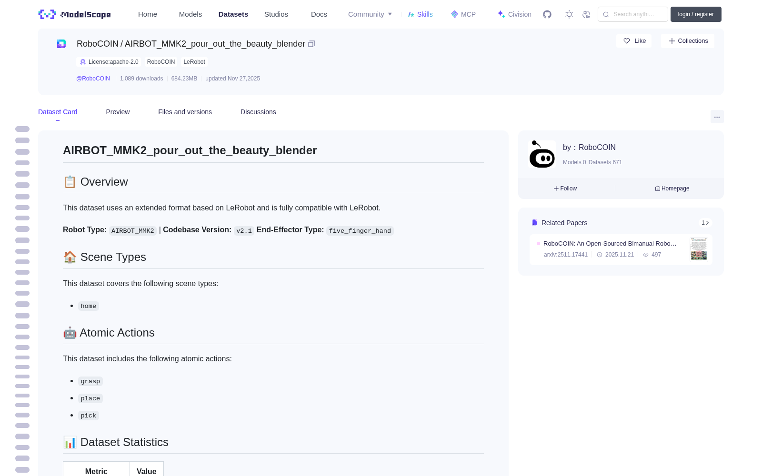762x476 pixels.
Task: Toggle the language switch icon
Action: 586,14
